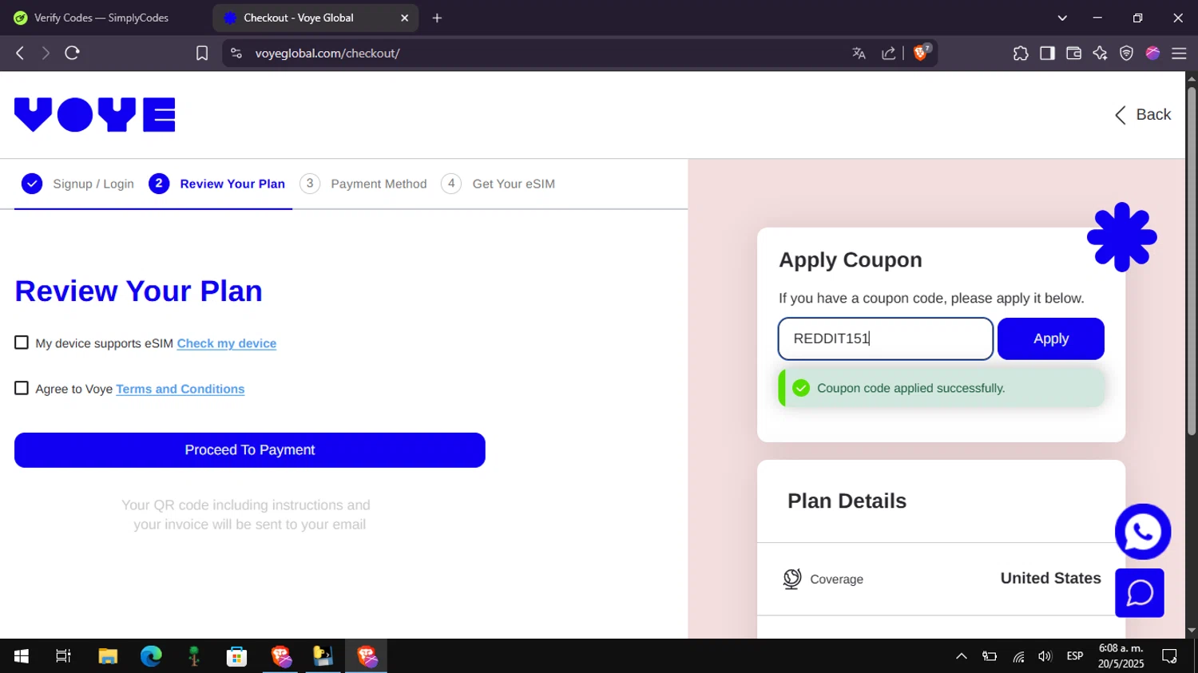Click the Apply coupon button
This screenshot has width=1198, height=673.
click(x=1051, y=338)
